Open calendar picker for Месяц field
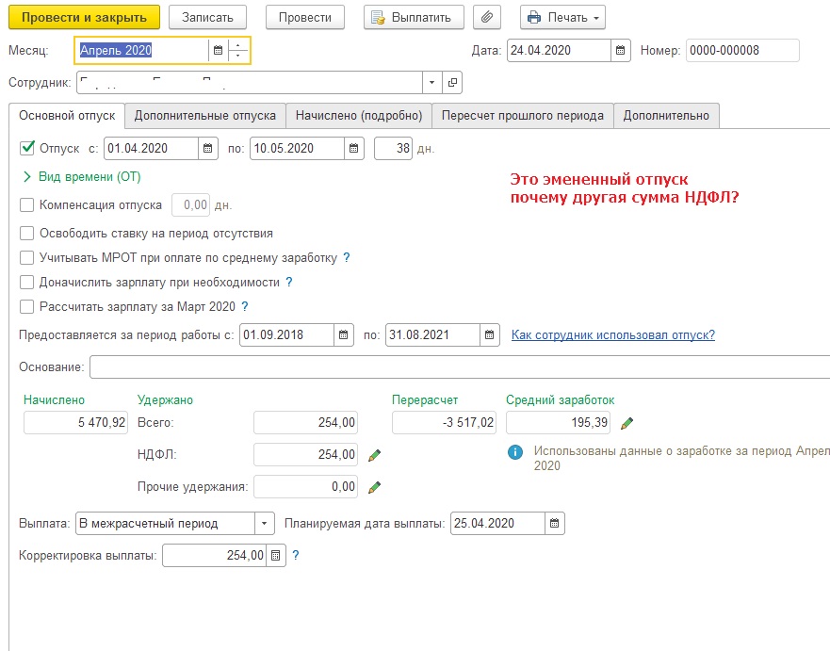The image size is (830, 651). point(219,50)
